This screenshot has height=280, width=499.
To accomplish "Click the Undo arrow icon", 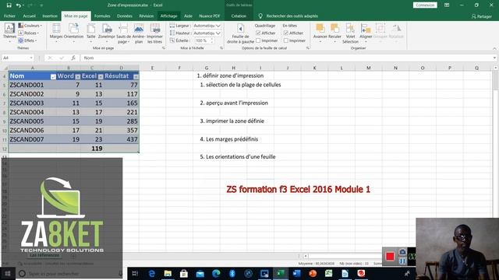I will (x=19, y=5).
